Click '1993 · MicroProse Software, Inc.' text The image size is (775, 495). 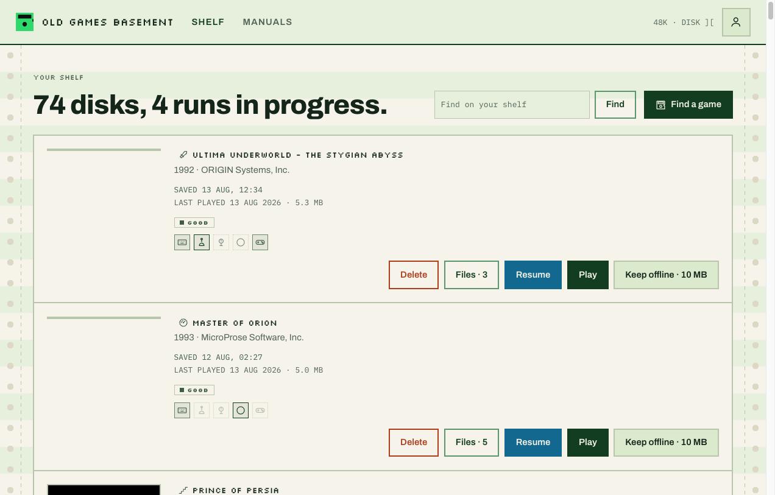[239, 337]
